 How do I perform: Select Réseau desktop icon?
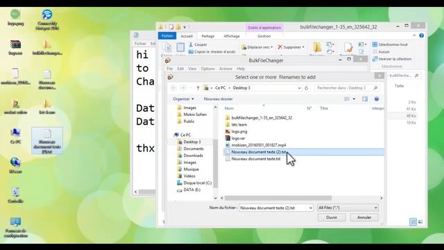[15, 165]
